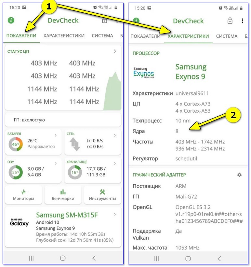251x267 pixels.
Task: Tap battery icon in right status bar
Action: click(241, 8)
